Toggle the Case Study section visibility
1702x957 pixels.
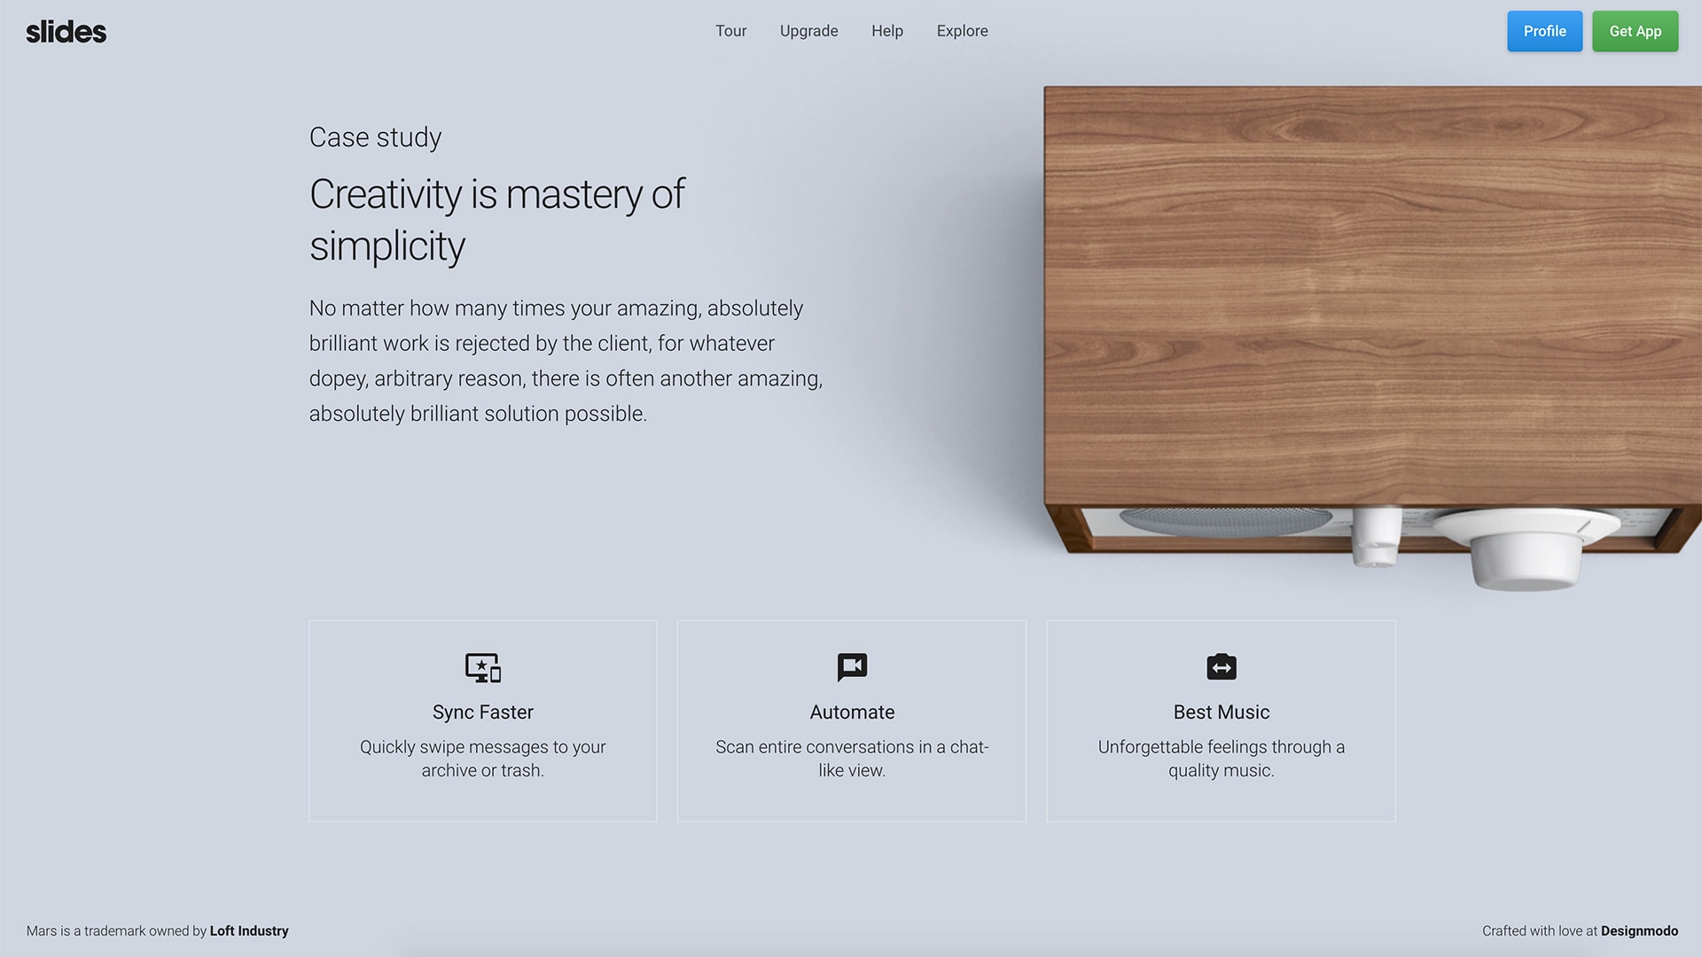[374, 138]
